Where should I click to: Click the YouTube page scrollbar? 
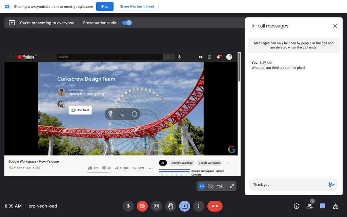click(239, 67)
